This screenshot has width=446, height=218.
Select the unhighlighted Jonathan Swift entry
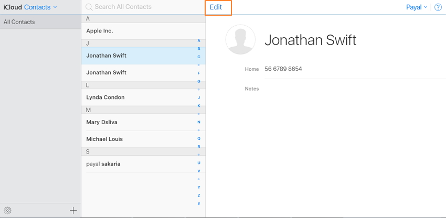pos(107,73)
